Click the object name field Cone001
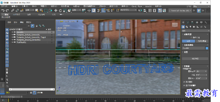Screen dimensions: 220x102 coord(194,48)
